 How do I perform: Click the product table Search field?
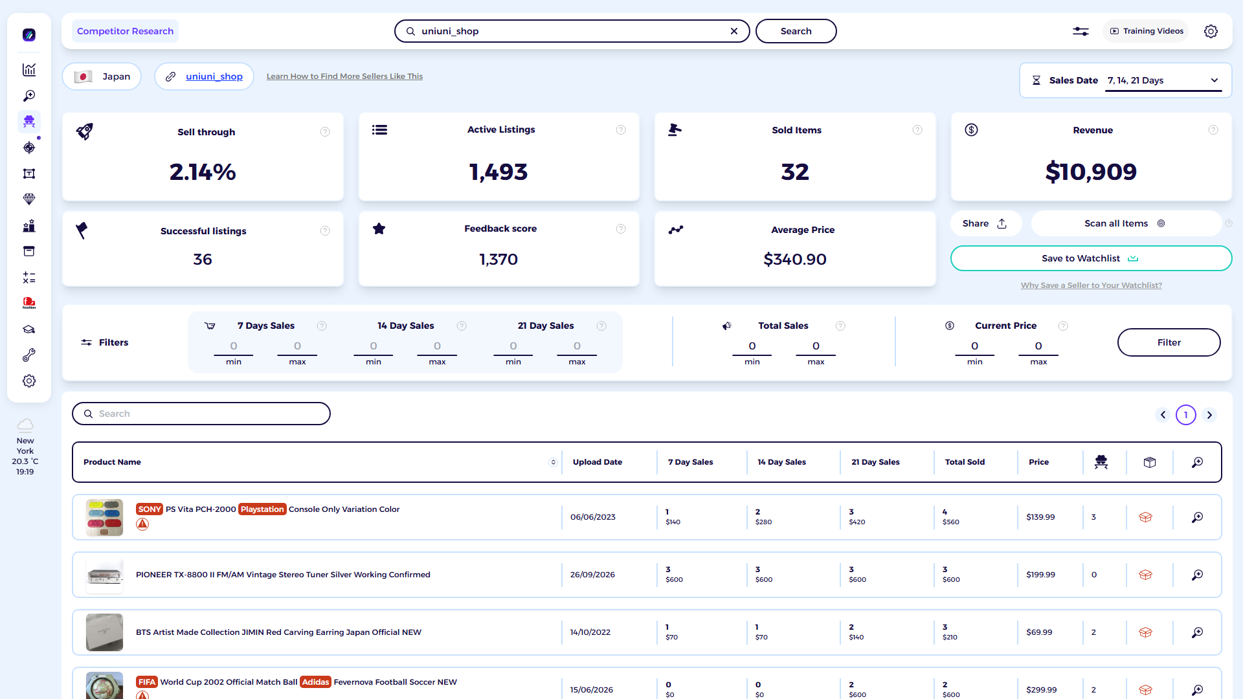[x=201, y=414]
